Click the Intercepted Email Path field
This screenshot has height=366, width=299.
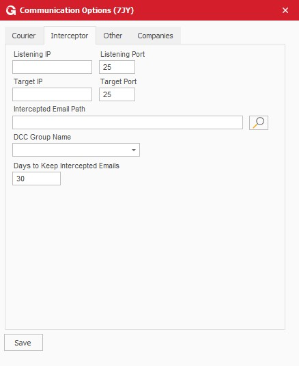coord(128,122)
